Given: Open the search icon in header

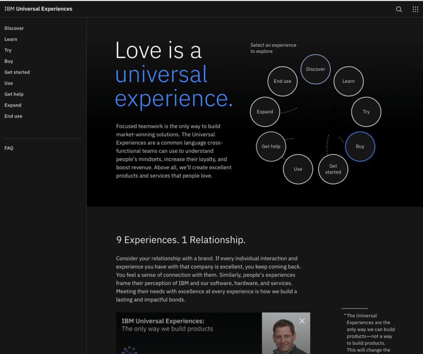Looking at the screenshot, I should pos(399,9).
